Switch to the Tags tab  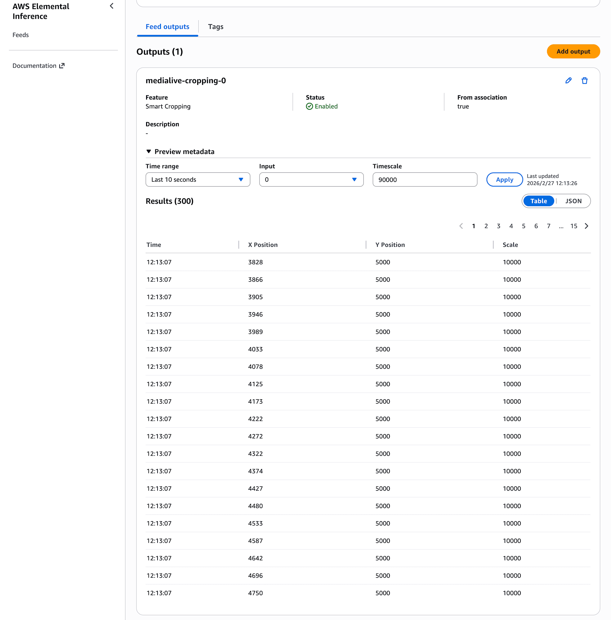coord(215,27)
